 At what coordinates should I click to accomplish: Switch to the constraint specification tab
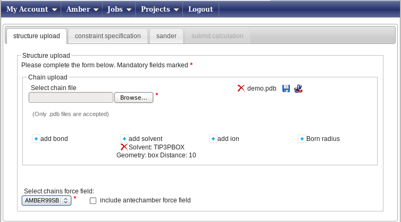tap(107, 36)
